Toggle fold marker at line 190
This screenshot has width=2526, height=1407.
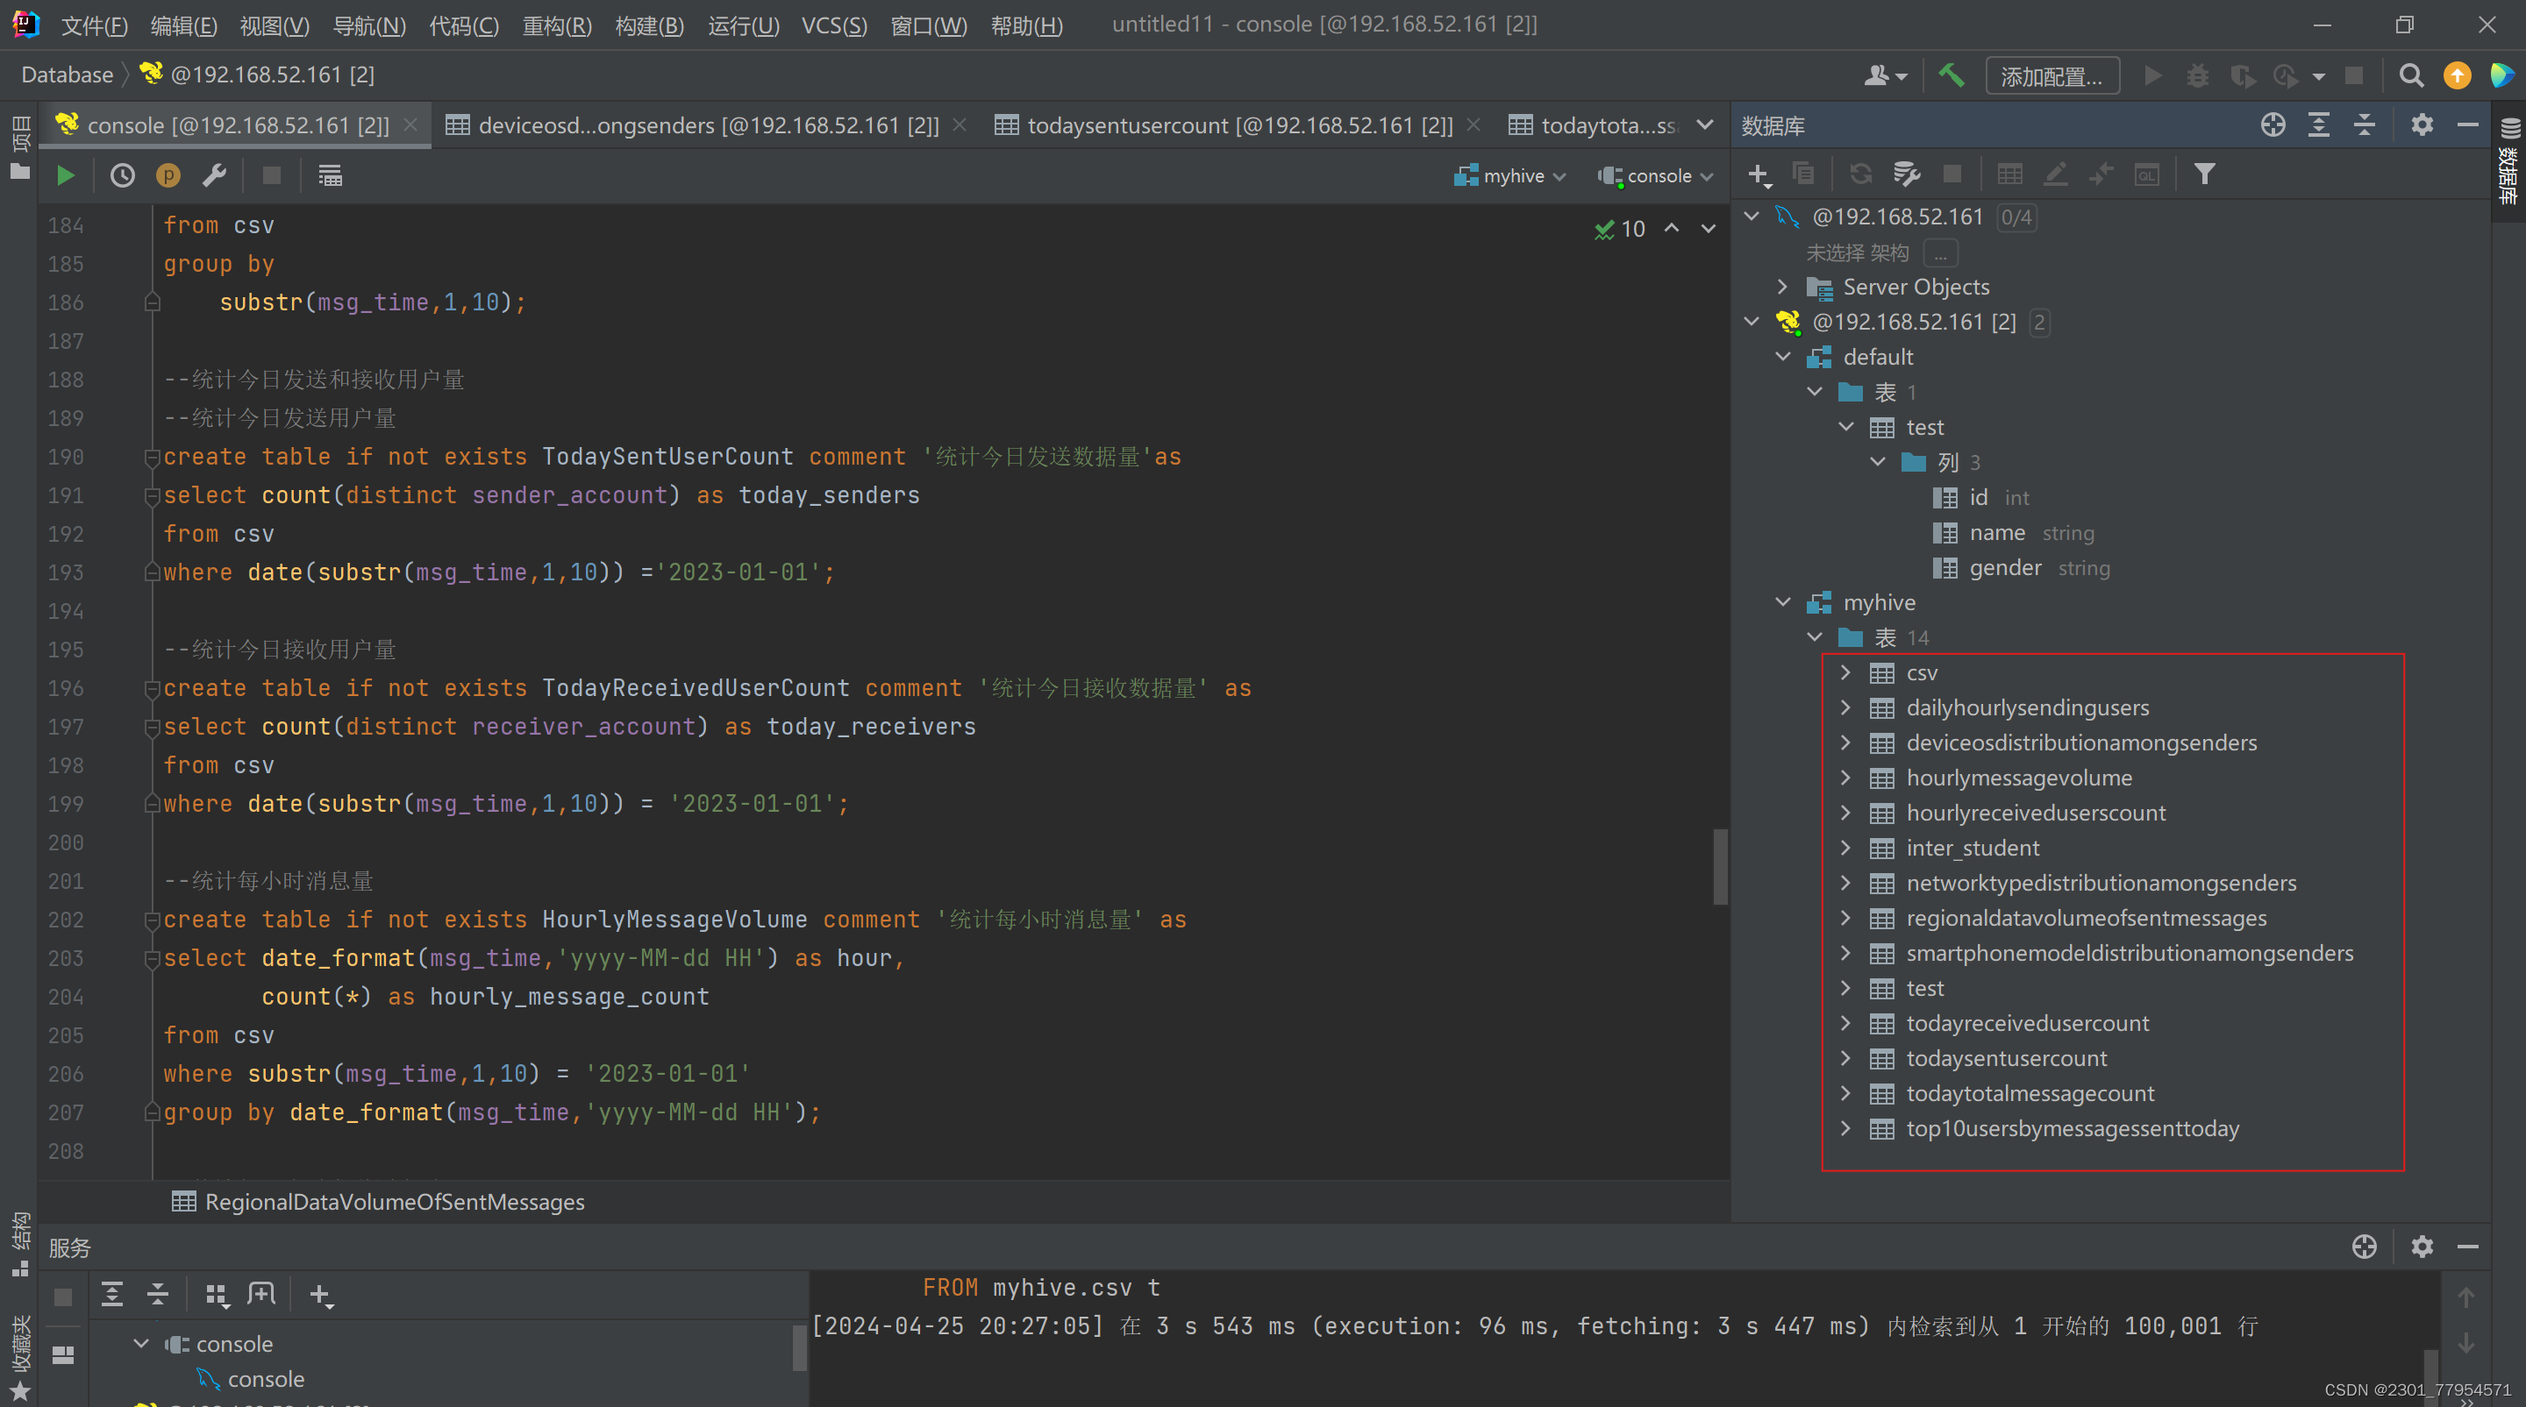pyautogui.click(x=152, y=458)
